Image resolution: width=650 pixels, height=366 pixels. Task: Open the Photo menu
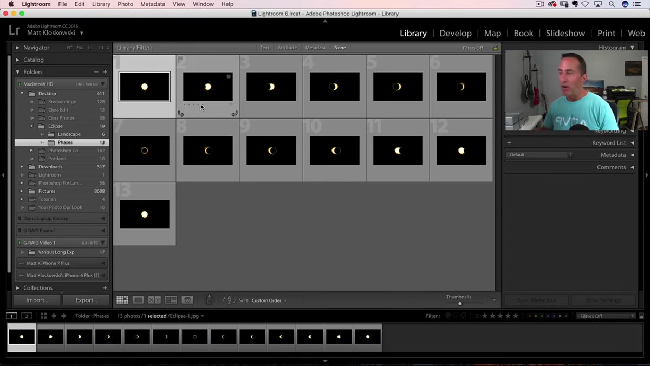click(125, 4)
